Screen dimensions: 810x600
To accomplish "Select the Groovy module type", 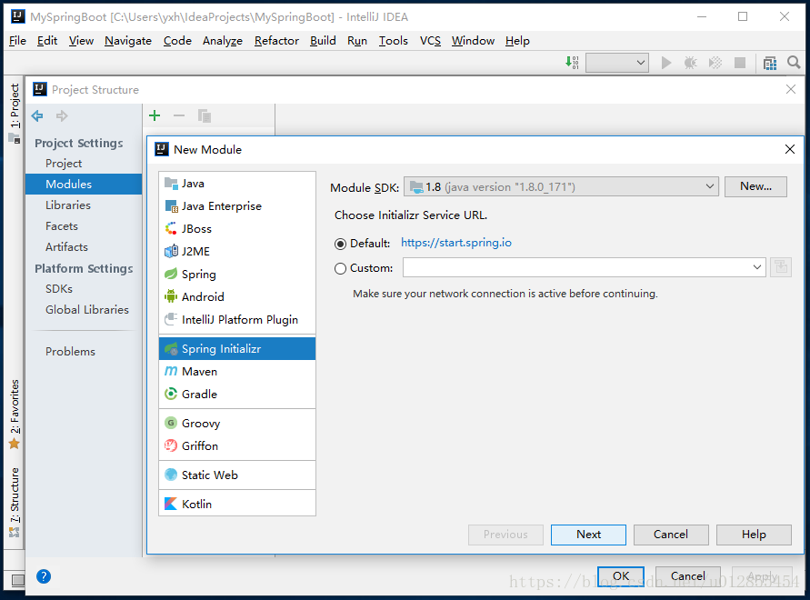I will (237, 424).
